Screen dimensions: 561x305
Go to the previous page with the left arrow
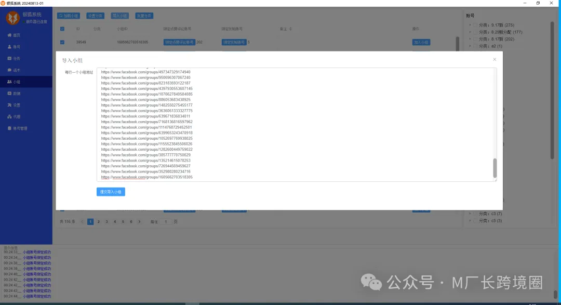tap(82, 222)
